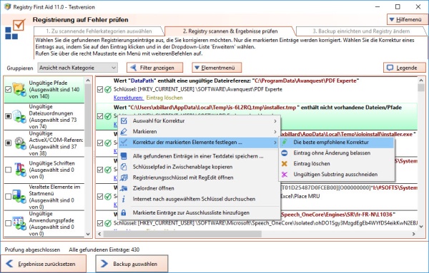The width and height of the screenshot is (429, 273).
Task: Click the checkmark icon beside 'Auswahl für Korrektur'
Action: tap(124, 120)
